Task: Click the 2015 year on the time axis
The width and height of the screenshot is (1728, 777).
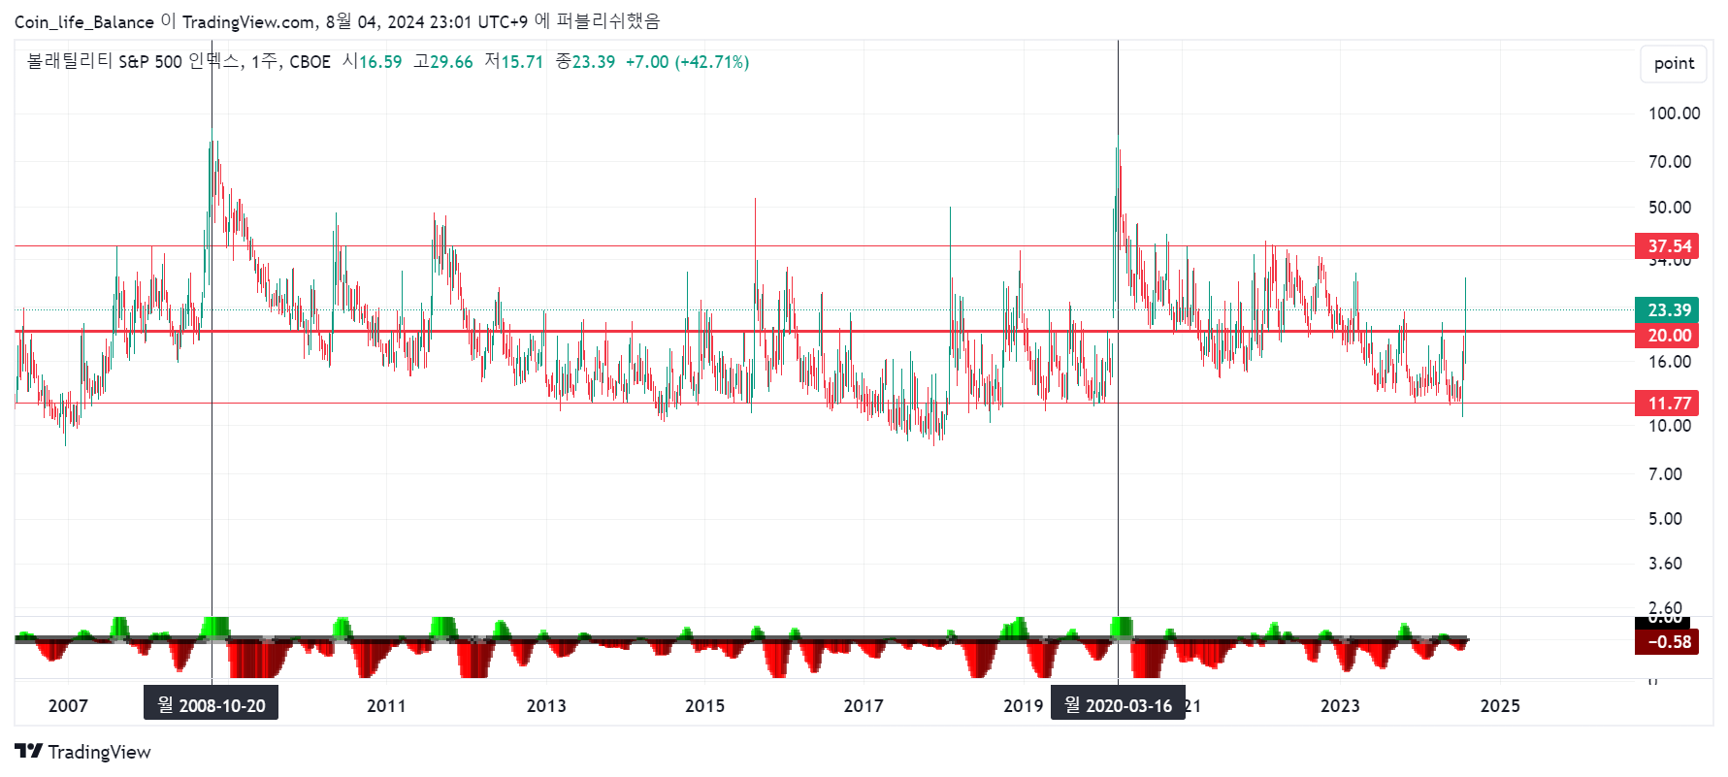Action: [x=704, y=706]
